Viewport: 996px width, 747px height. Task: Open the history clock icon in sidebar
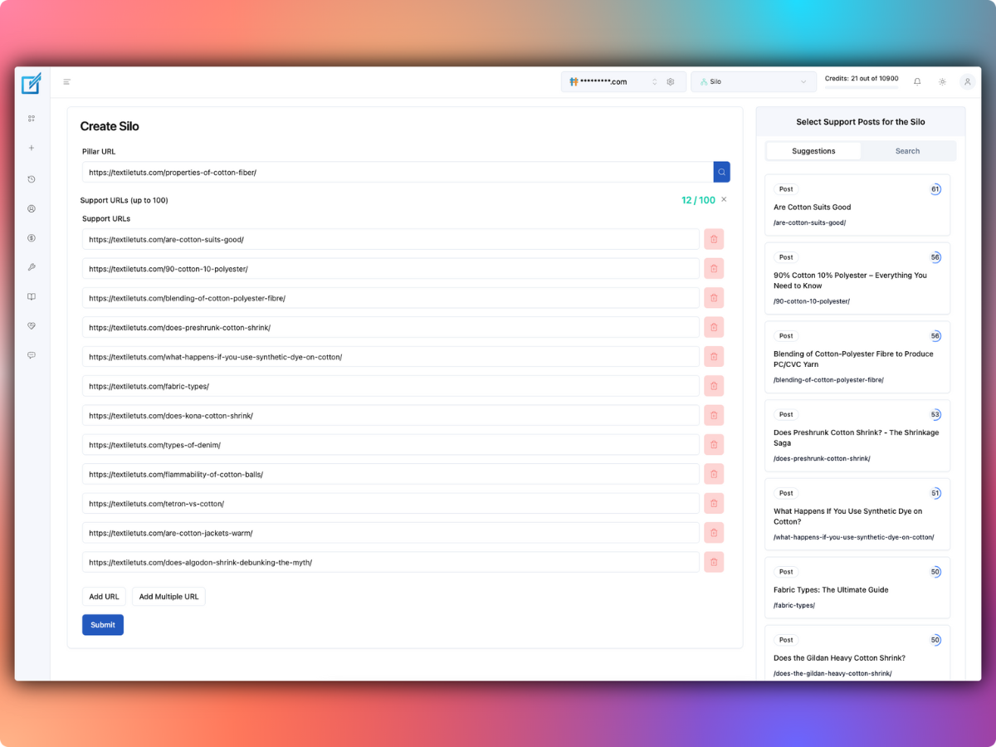[32, 179]
